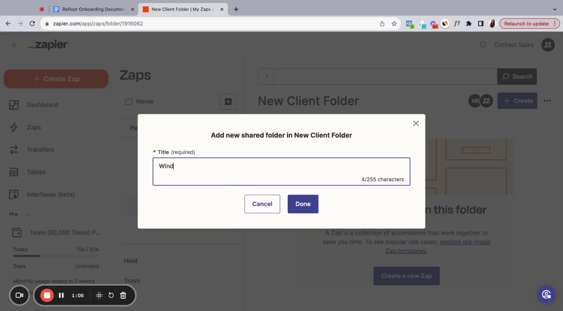This screenshot has width=563, height=311.
Task: Delete the recording with trash icon
Action: (x=123, y=295)
